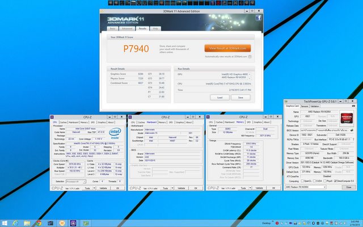363x227 pixels.
Task: Open File Explorer from the taskbar
Action: tap(27, 223)
